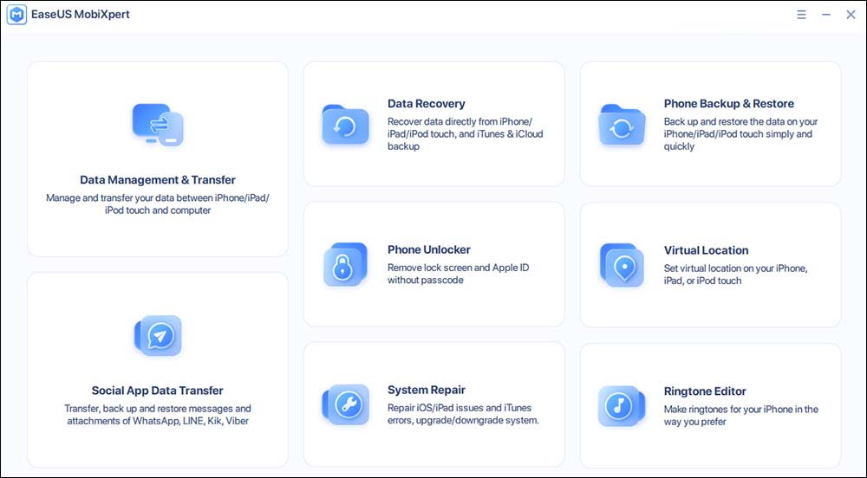Click 'Set virtual location on your iPhone' text
This screenshot has height=478, width=867.
click(x=735, y=275)
